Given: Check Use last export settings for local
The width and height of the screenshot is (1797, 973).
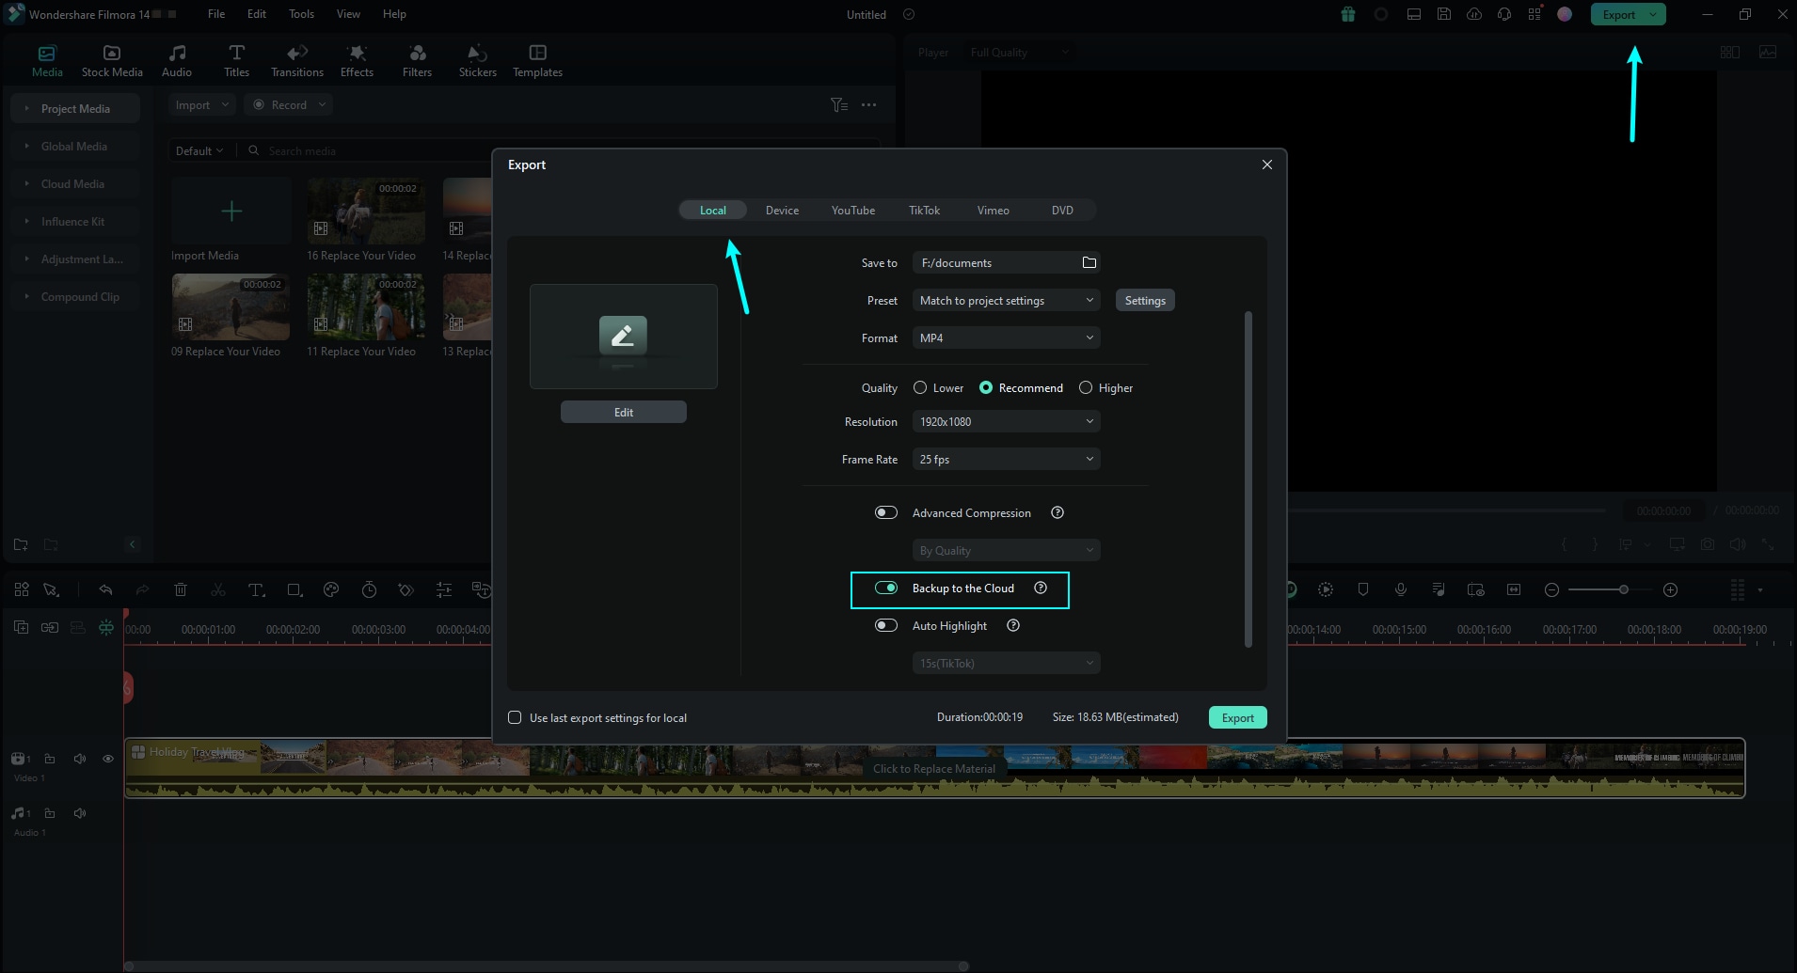Looking at the screenshot, I should [x=515, y=717].
